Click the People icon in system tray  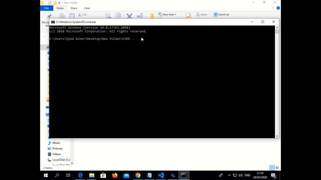coord(221,175)
